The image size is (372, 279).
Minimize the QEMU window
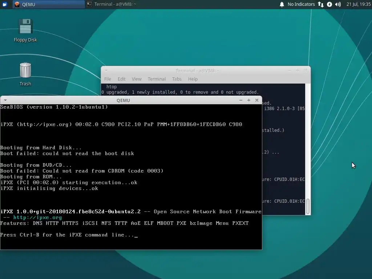(241, 100)
